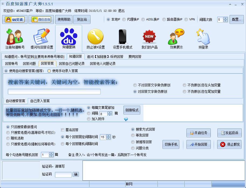Open the 注册知道帐号 icon section
The height and width of the screenshot is (188, 246).
pos(15,38)
